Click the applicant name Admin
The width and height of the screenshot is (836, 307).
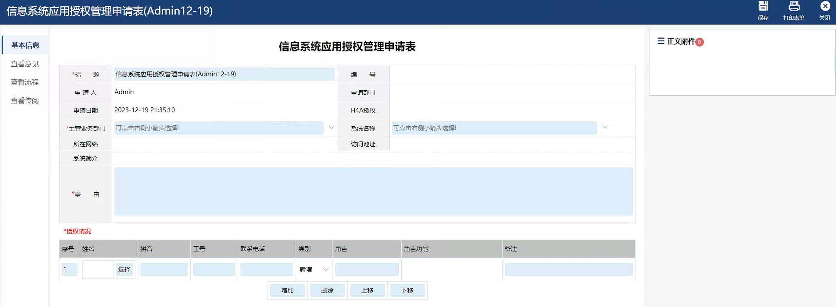(x=124, y=92)
